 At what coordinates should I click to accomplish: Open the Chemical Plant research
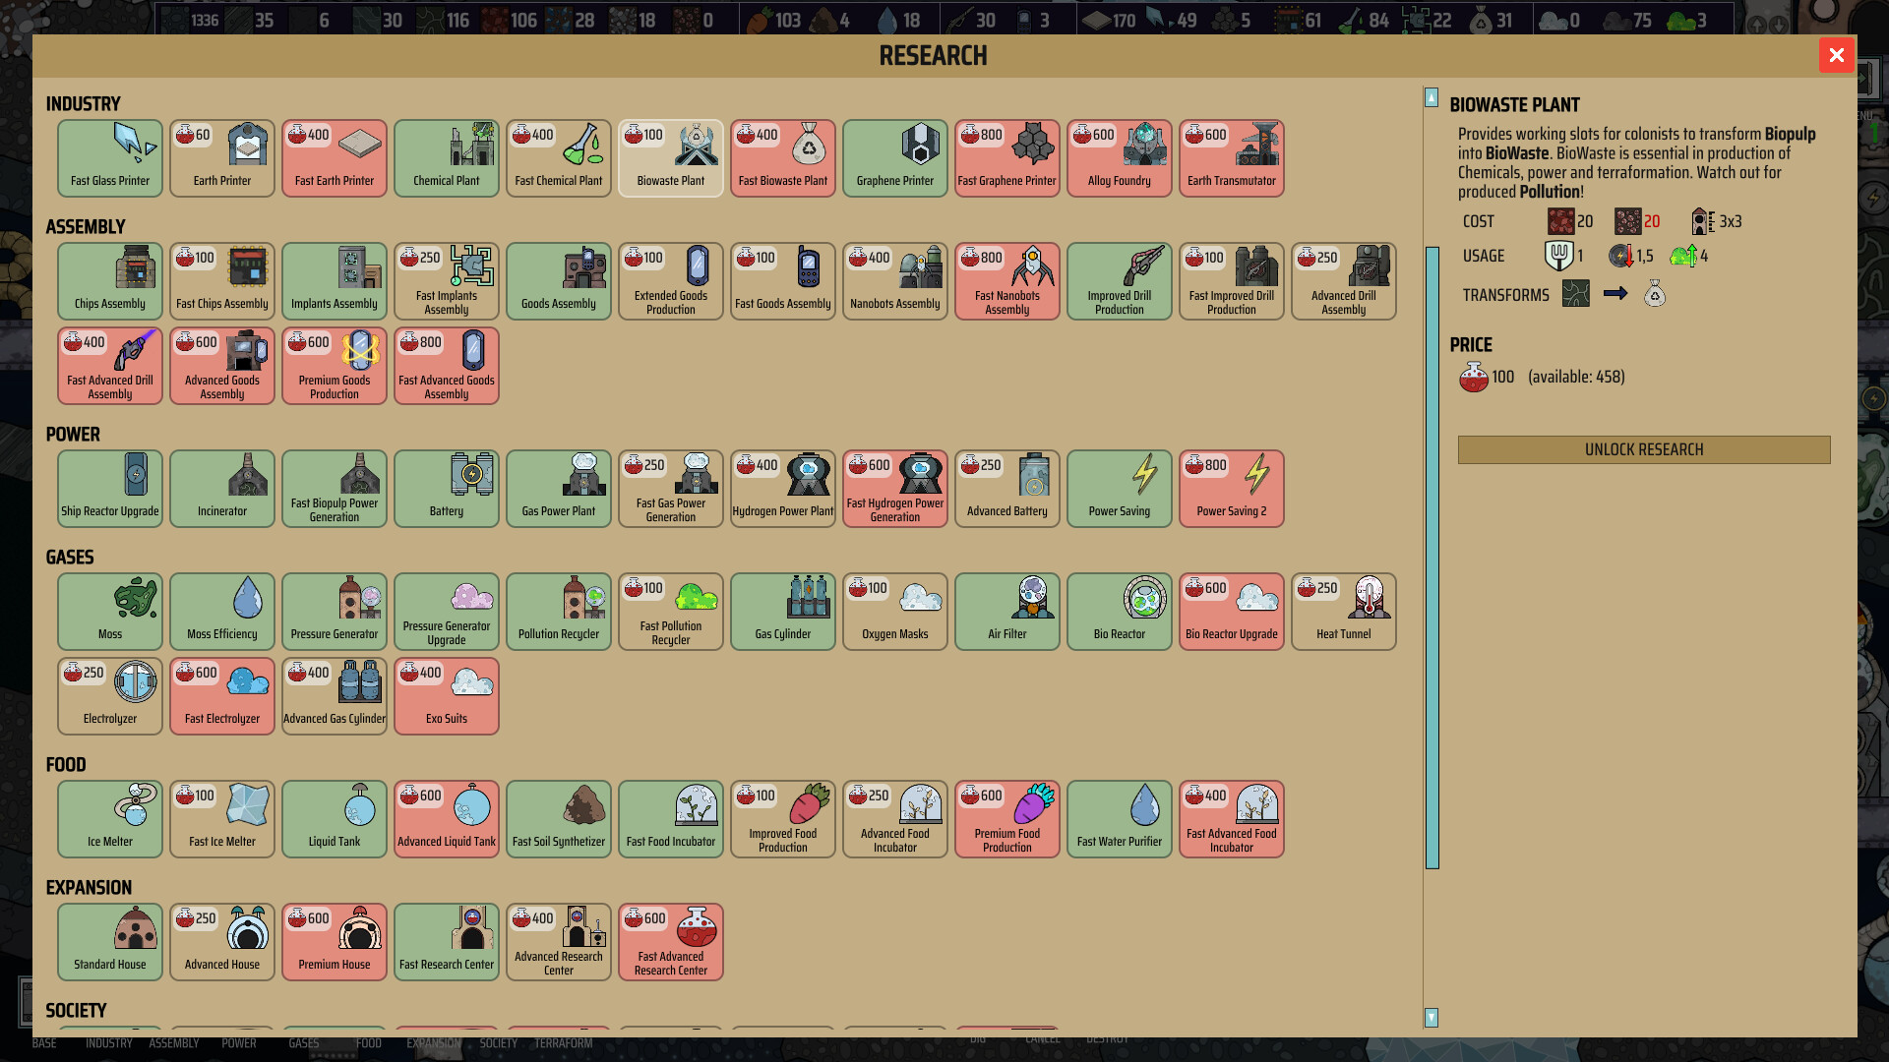pos(447,157)
